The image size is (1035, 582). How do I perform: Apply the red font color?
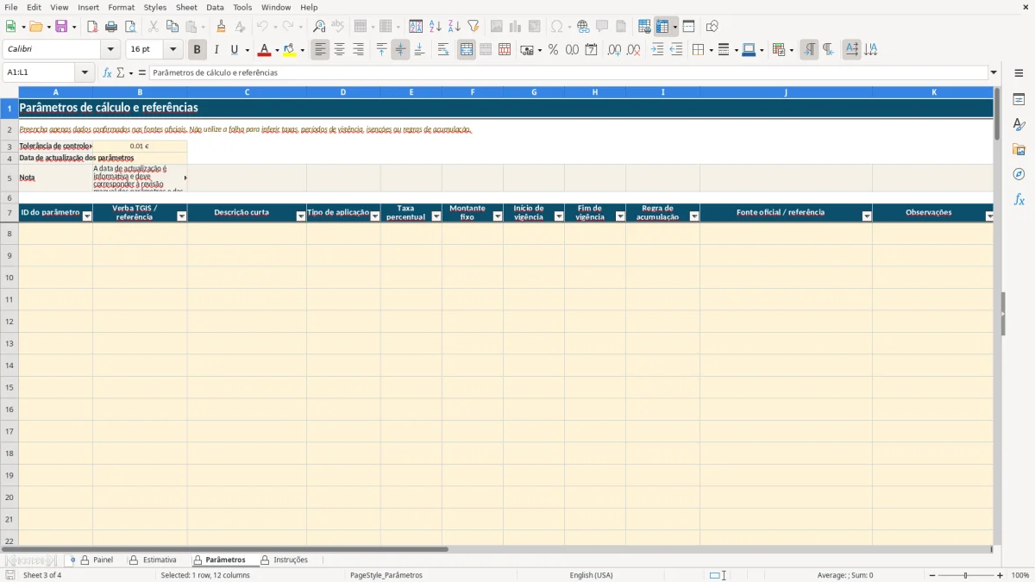[265, 50]
